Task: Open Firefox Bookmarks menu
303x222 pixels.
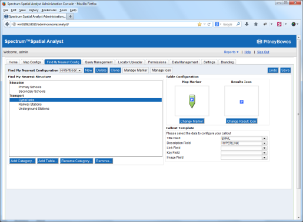Action: 49,10
